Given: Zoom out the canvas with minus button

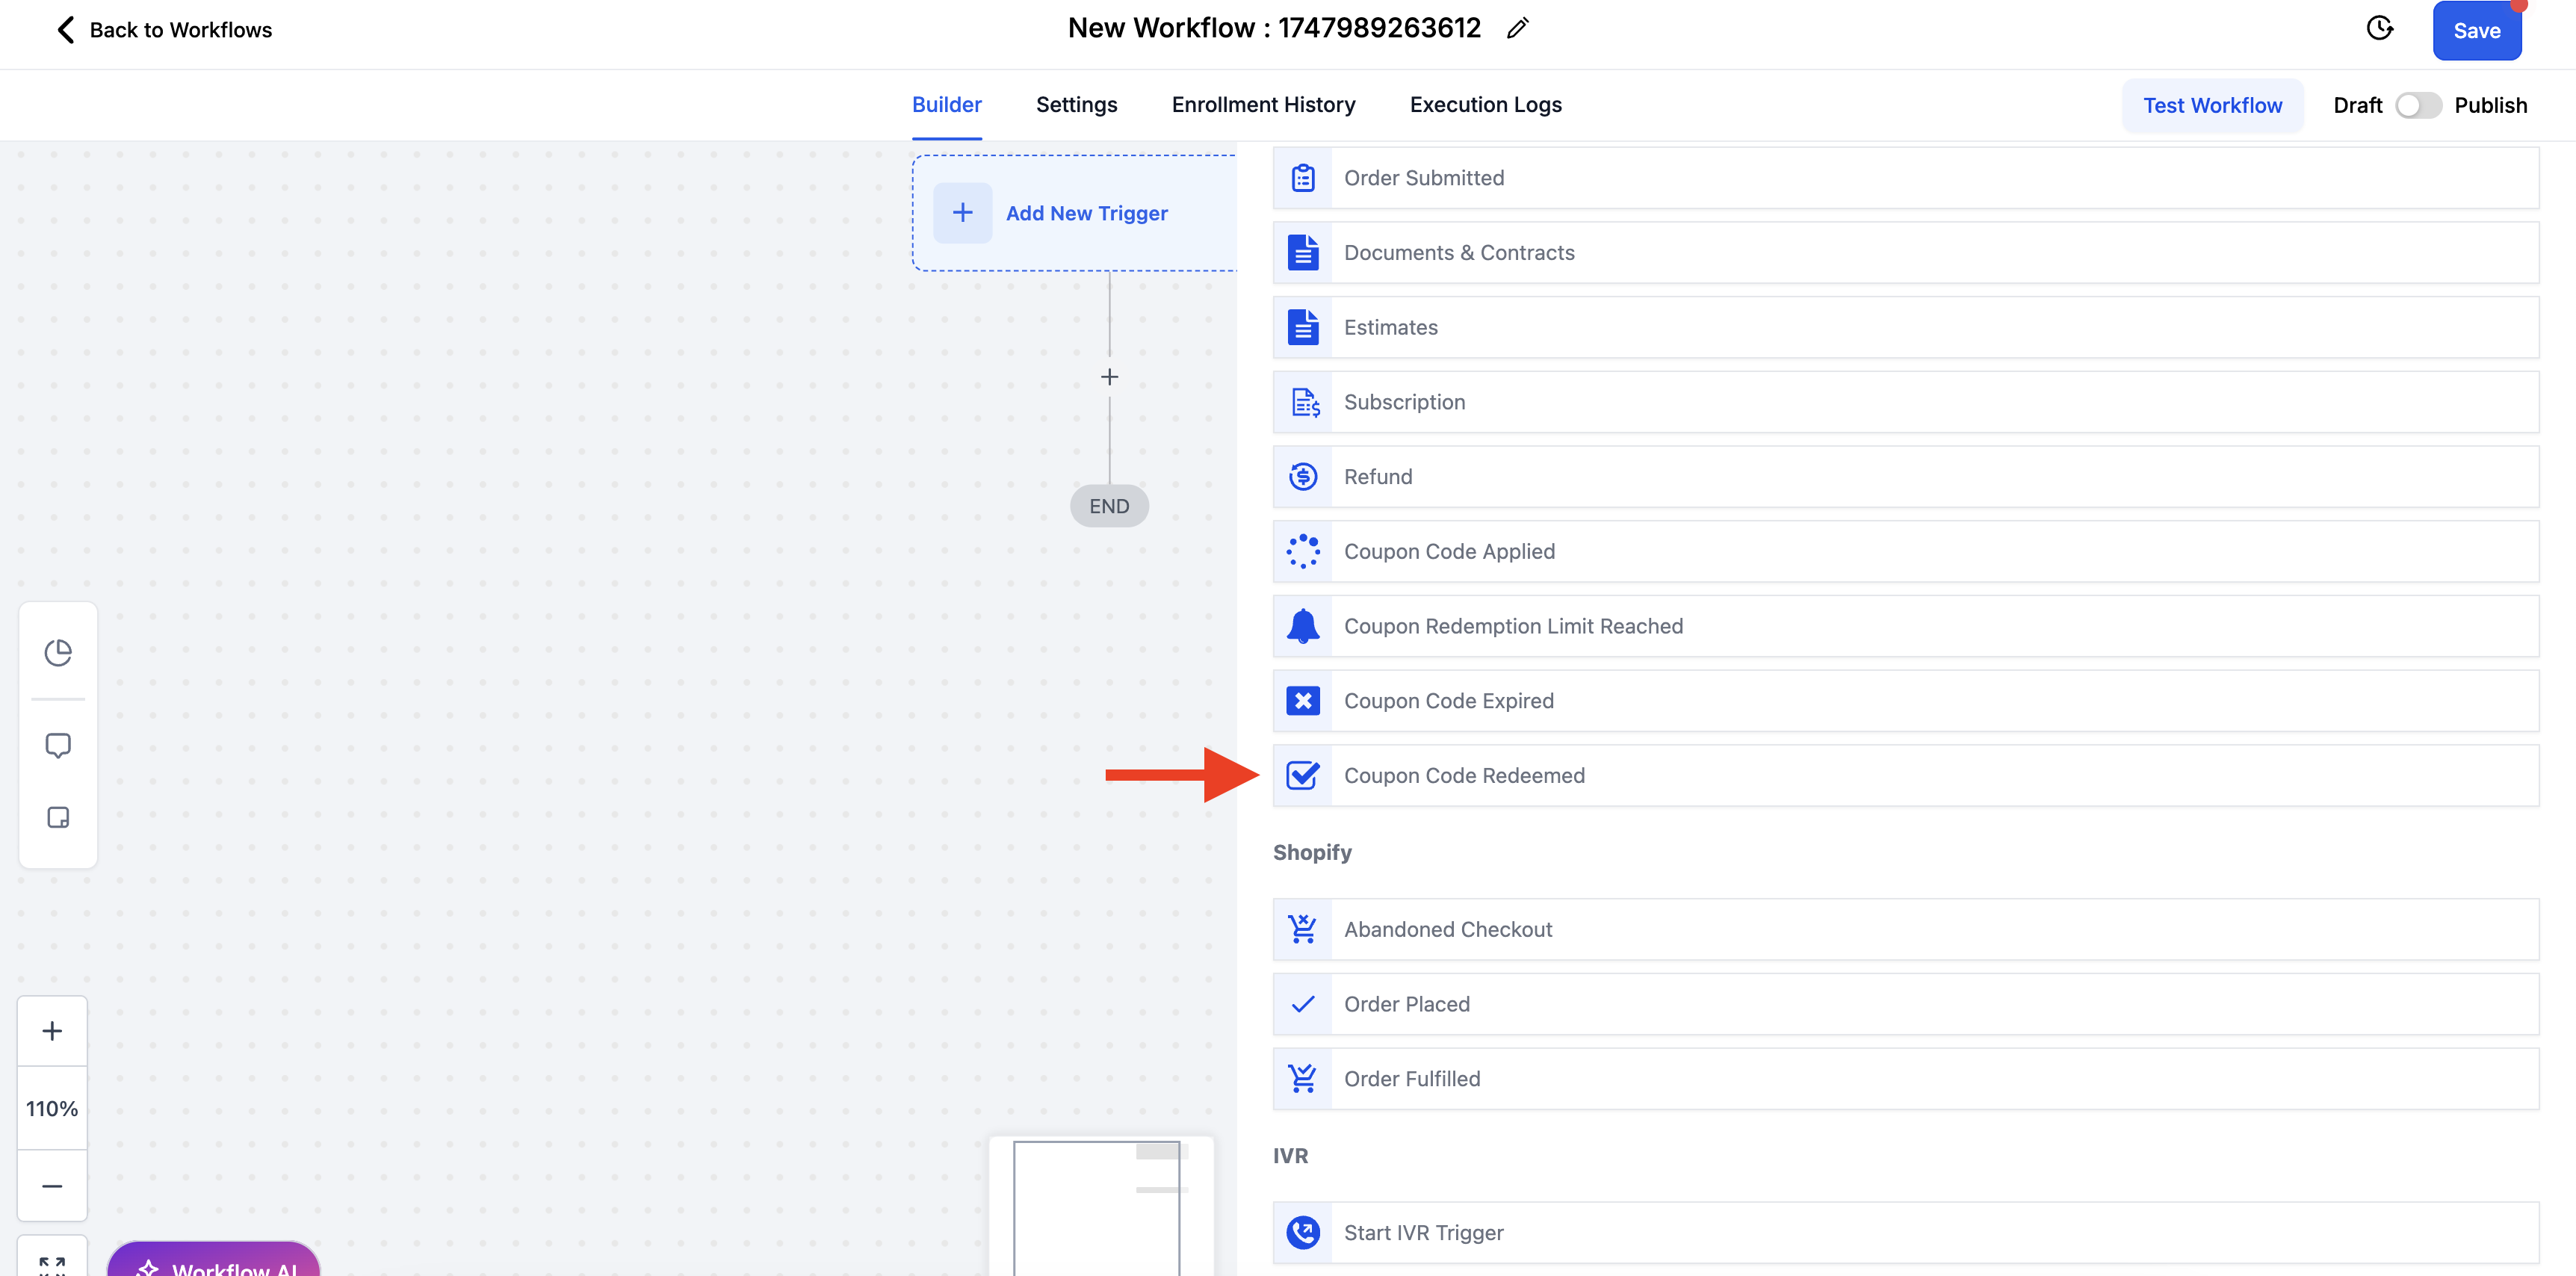Looking at the screenshot, I should point(52,1185).
